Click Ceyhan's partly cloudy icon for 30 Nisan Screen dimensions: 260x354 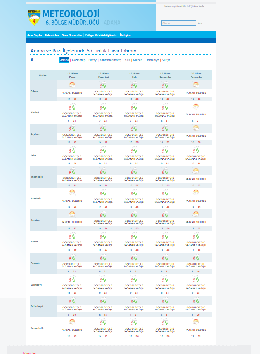point(196,128)
